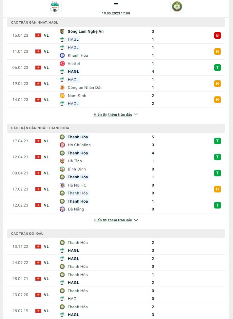Click the Sông Lam Nghệ An team logo

(x=62, y=31)
